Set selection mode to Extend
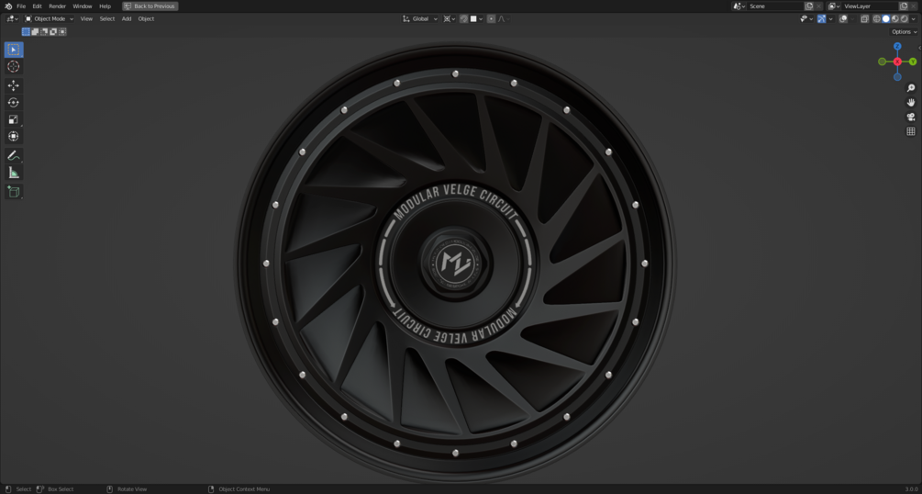 click(35, 32)
